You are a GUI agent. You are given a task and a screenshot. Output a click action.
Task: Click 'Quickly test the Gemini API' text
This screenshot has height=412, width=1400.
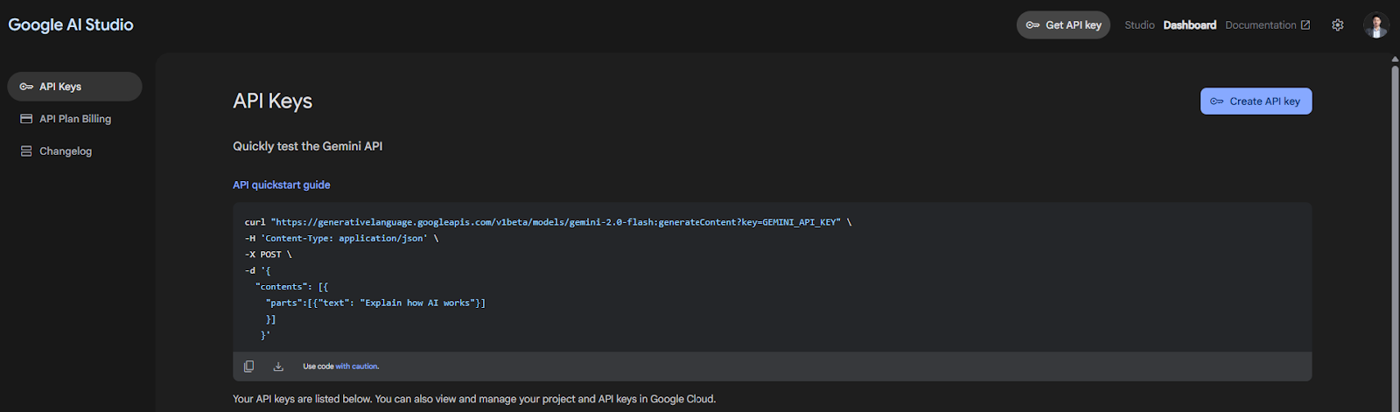click(x=307, y=146)
